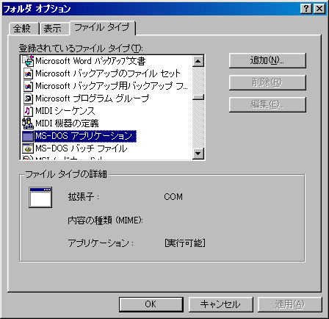The width and height of the screenshot is (329, 319).
Task: Click the MS-DOS アプリケーション list icon
Action: [x=28, y=136]
